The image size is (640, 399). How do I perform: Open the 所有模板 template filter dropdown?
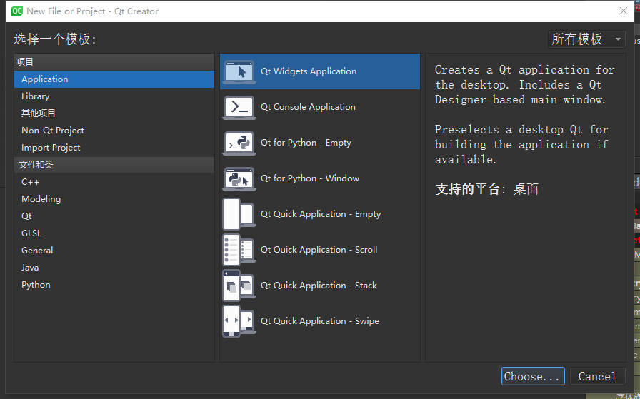[586, 39]
